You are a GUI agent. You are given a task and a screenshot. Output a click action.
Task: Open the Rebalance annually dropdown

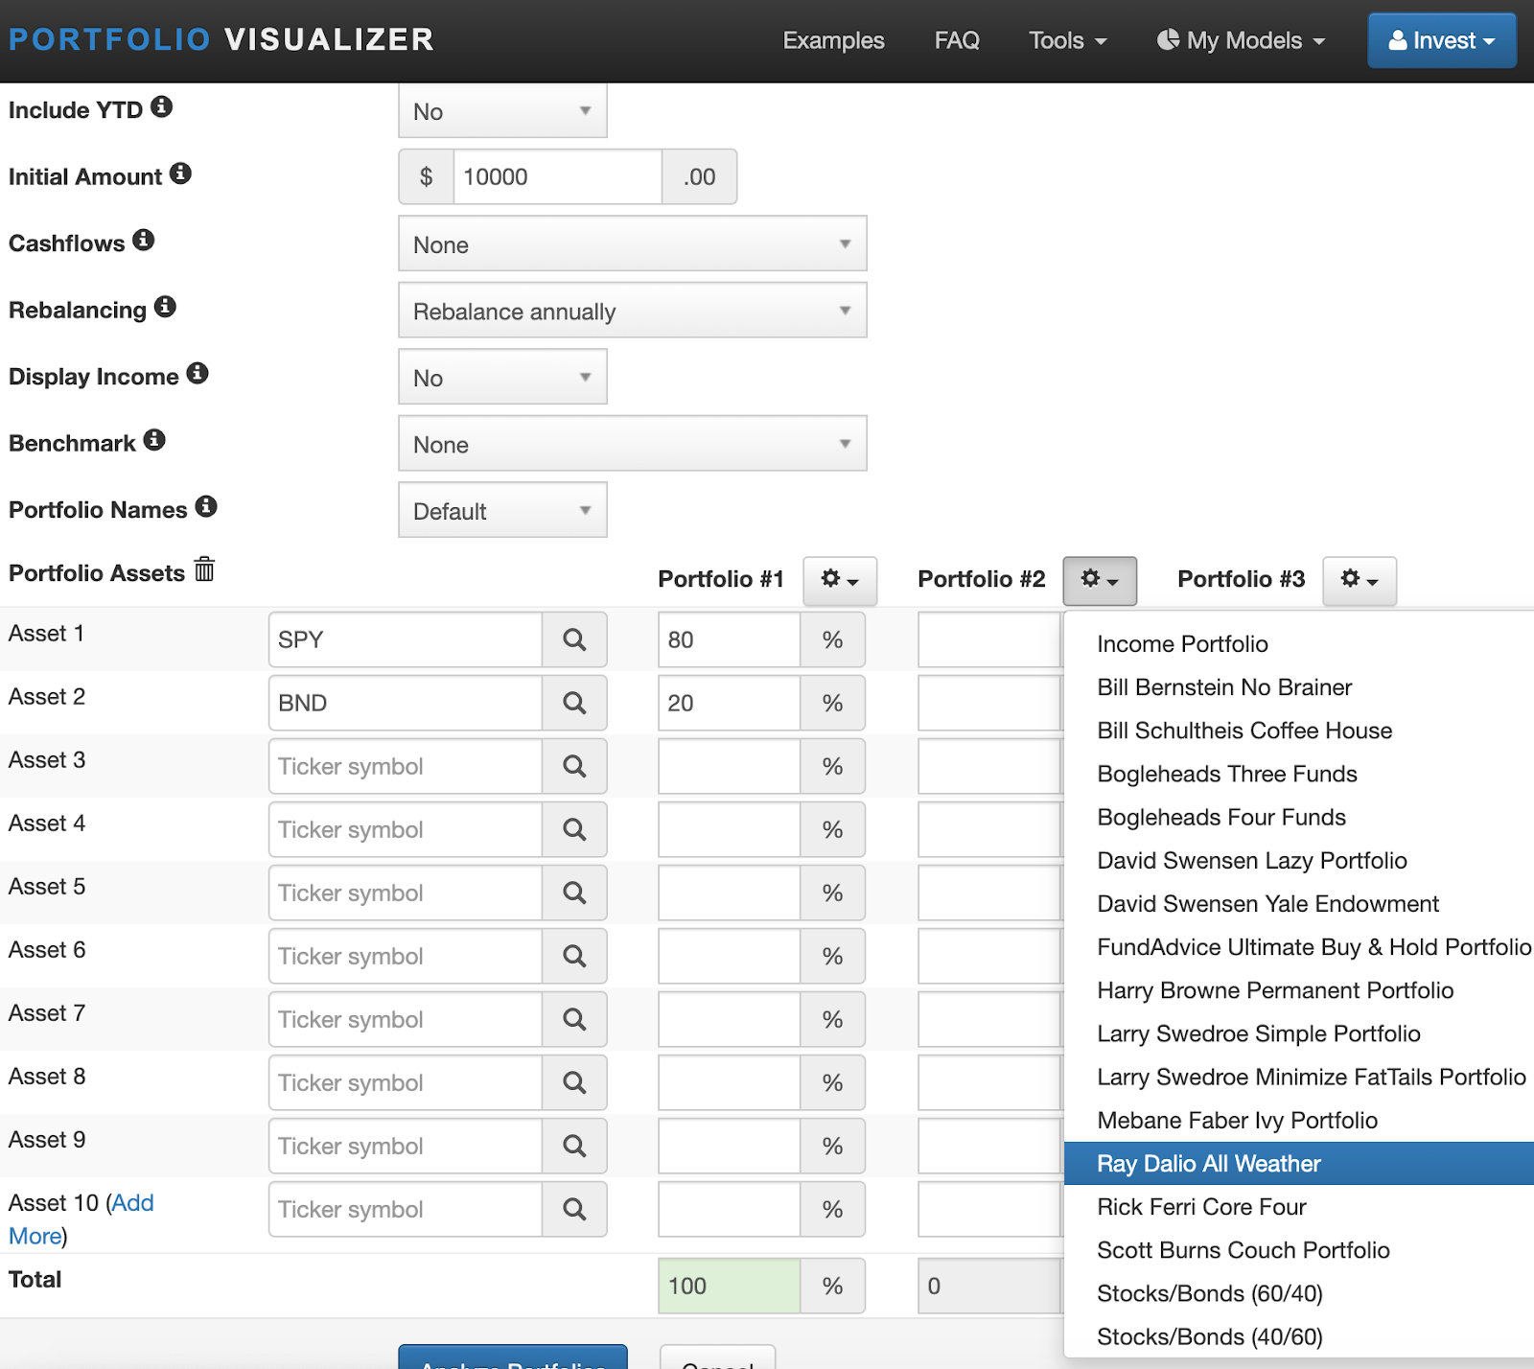tap(633, 311)
